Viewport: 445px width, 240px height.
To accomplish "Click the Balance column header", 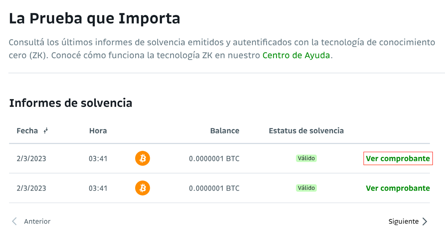I will [x=225, y=131].
